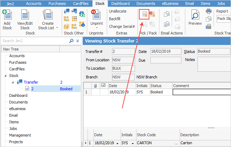This screenshot has width=231, height=147.
Task: Click top email document icon in Email Actions
Action: point(167,14)
